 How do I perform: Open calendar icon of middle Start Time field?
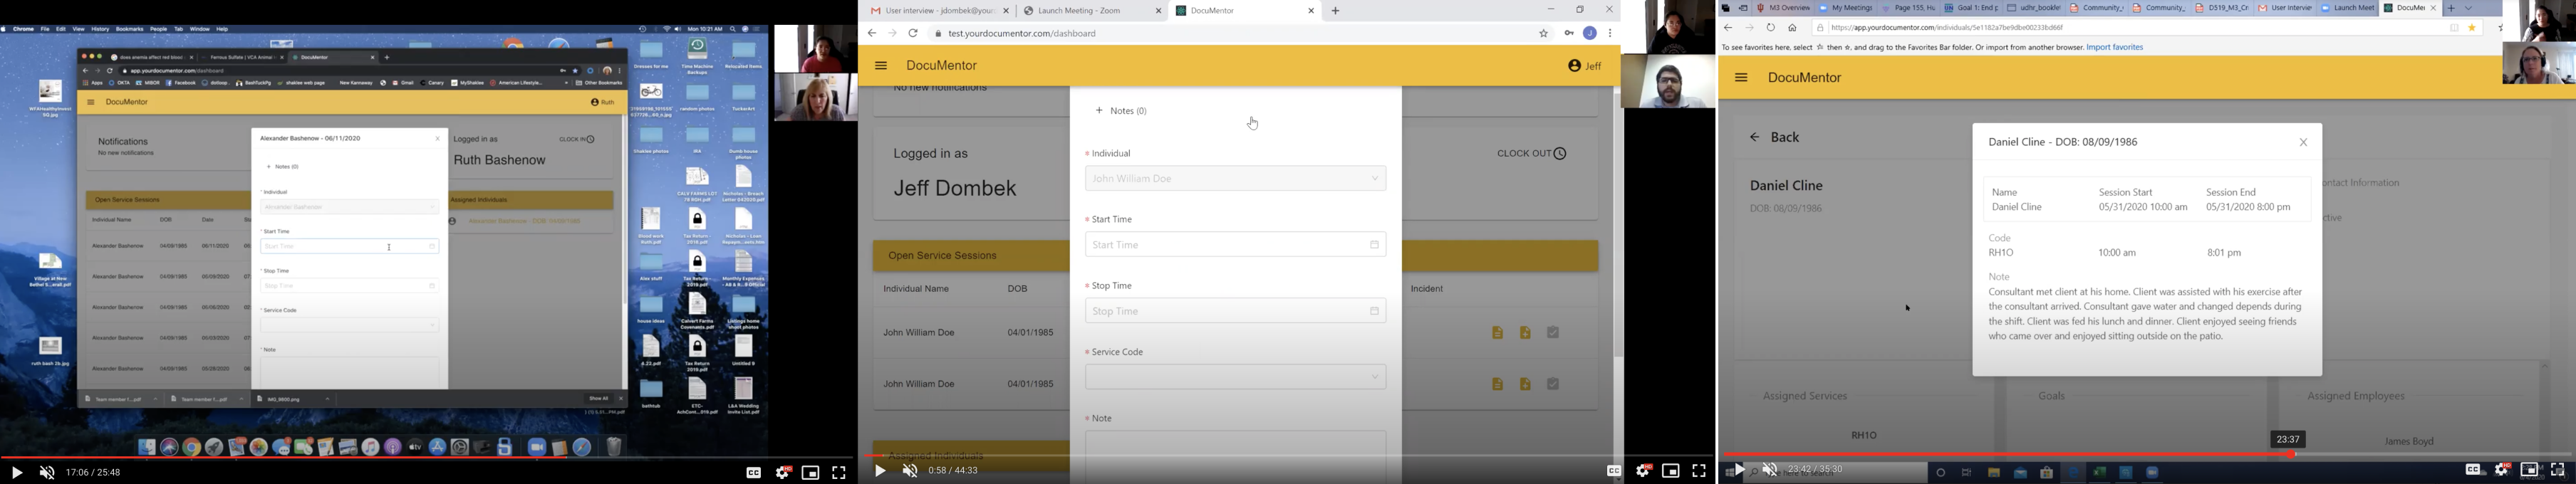click(1374, 245)
